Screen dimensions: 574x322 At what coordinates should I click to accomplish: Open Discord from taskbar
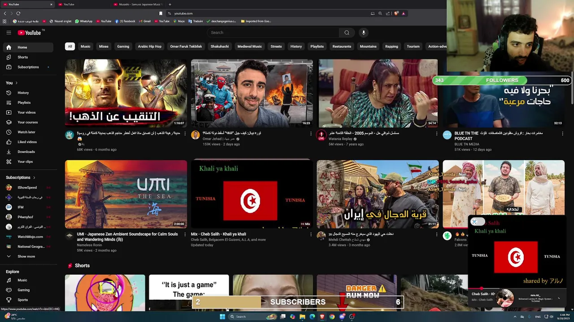point(342,317)
